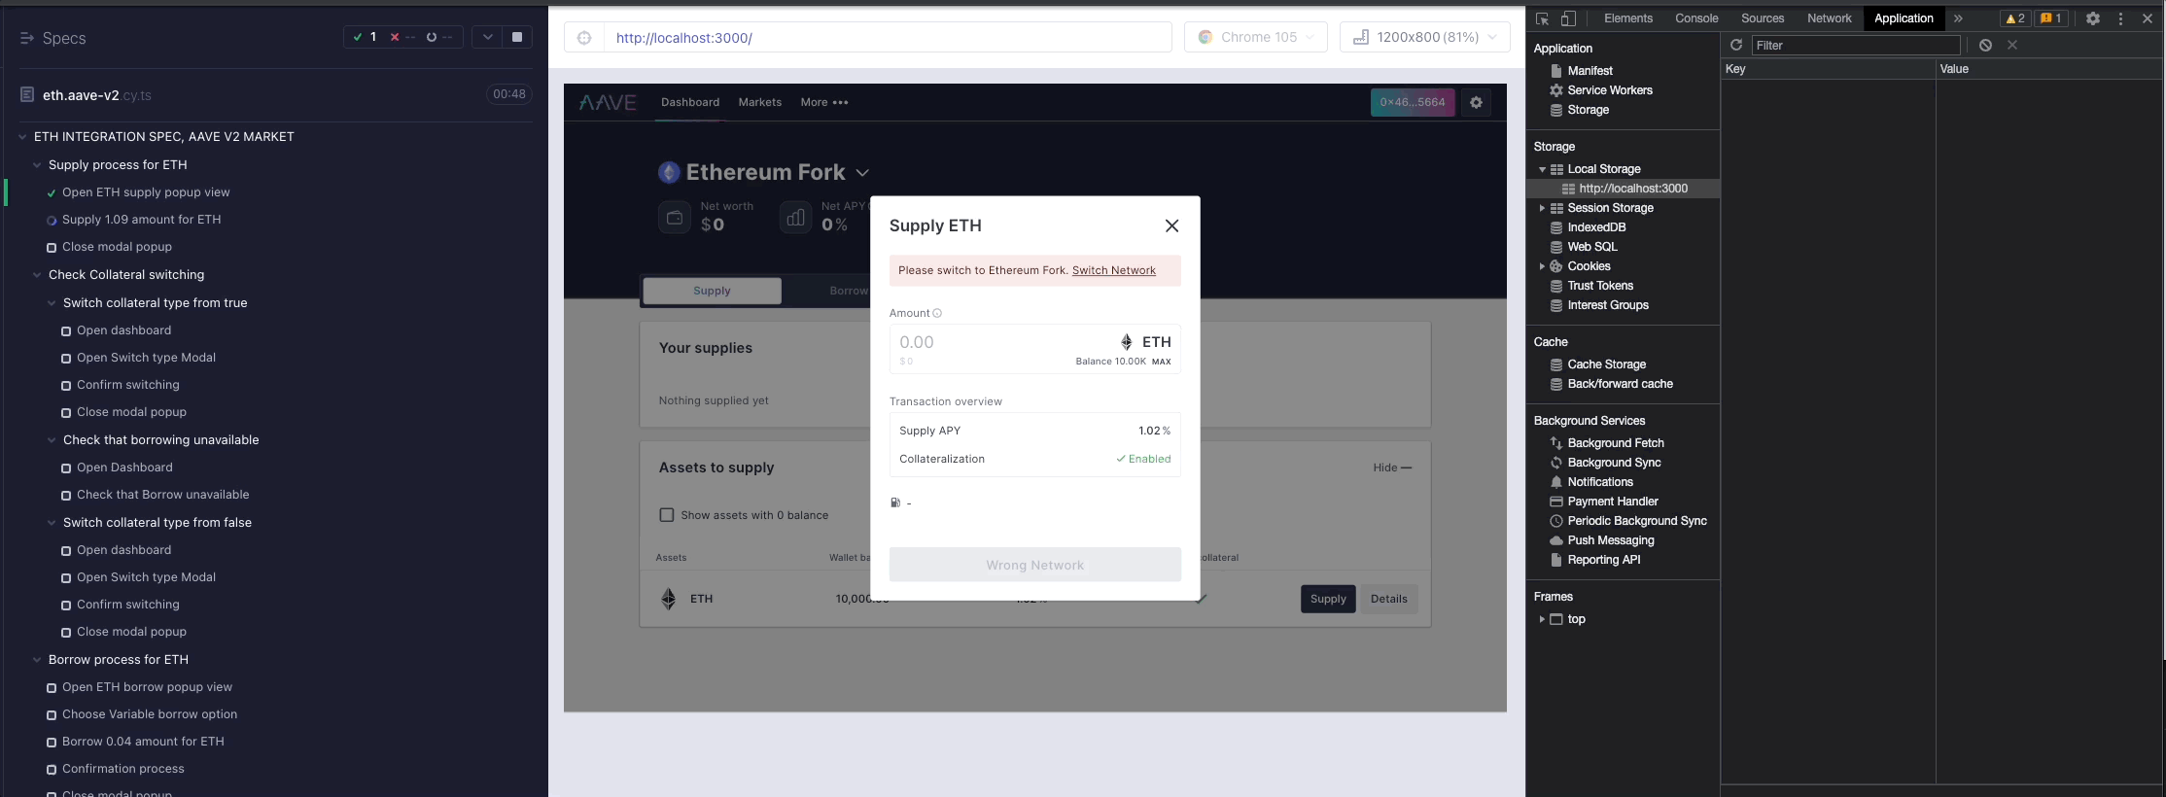Open DevTools settings gear
The image size is (2166, 797).
point(2093,18)
